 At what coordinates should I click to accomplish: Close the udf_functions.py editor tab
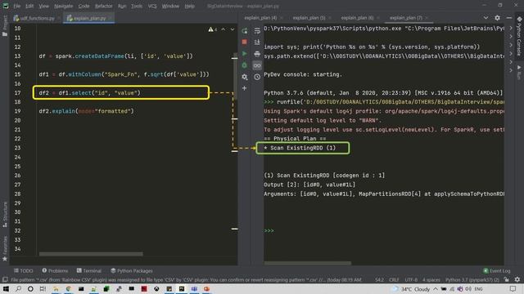point(58,18)
